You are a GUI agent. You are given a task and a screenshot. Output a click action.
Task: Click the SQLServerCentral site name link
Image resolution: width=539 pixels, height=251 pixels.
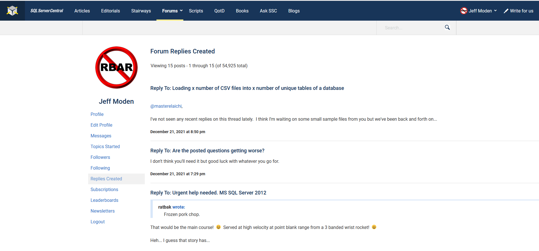[x=47, y=11]
